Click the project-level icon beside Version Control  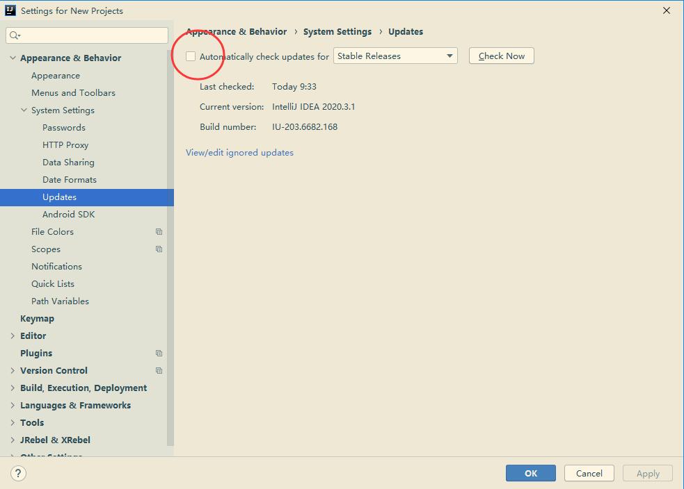tap(159, 370)
